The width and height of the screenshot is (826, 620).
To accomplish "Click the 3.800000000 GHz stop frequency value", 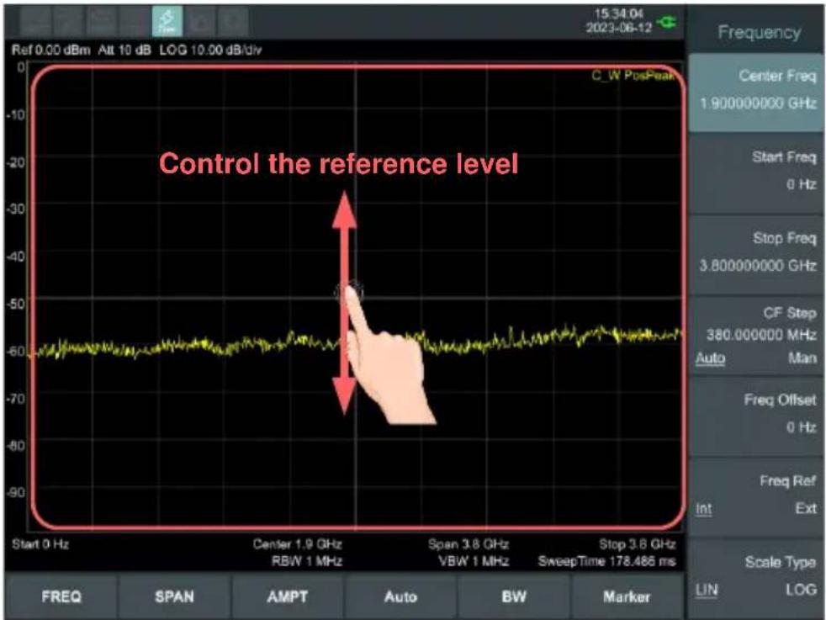I will (x=758, y=266).
